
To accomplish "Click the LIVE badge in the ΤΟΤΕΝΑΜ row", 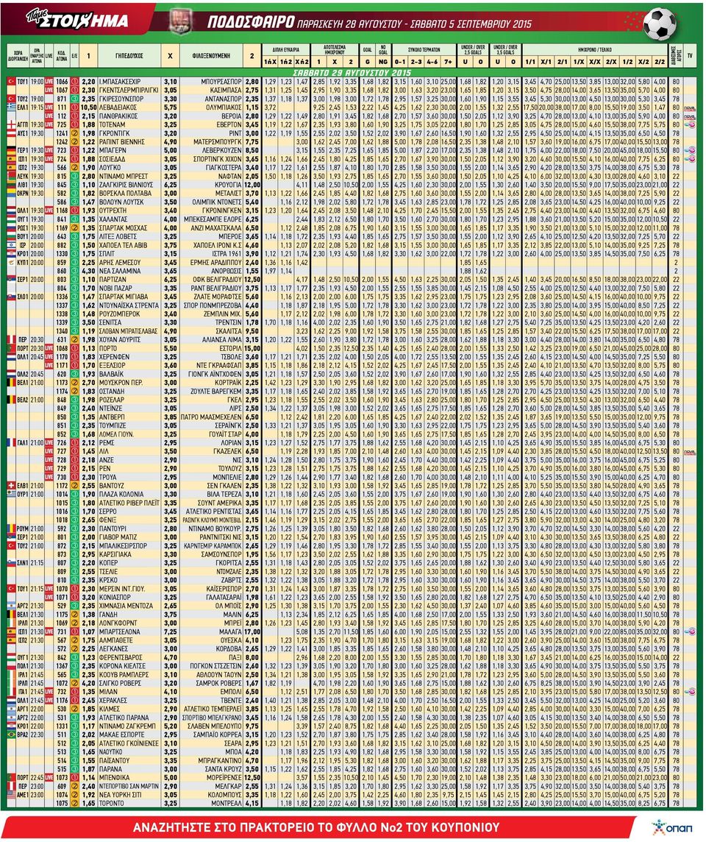I will tap(49, 124).
